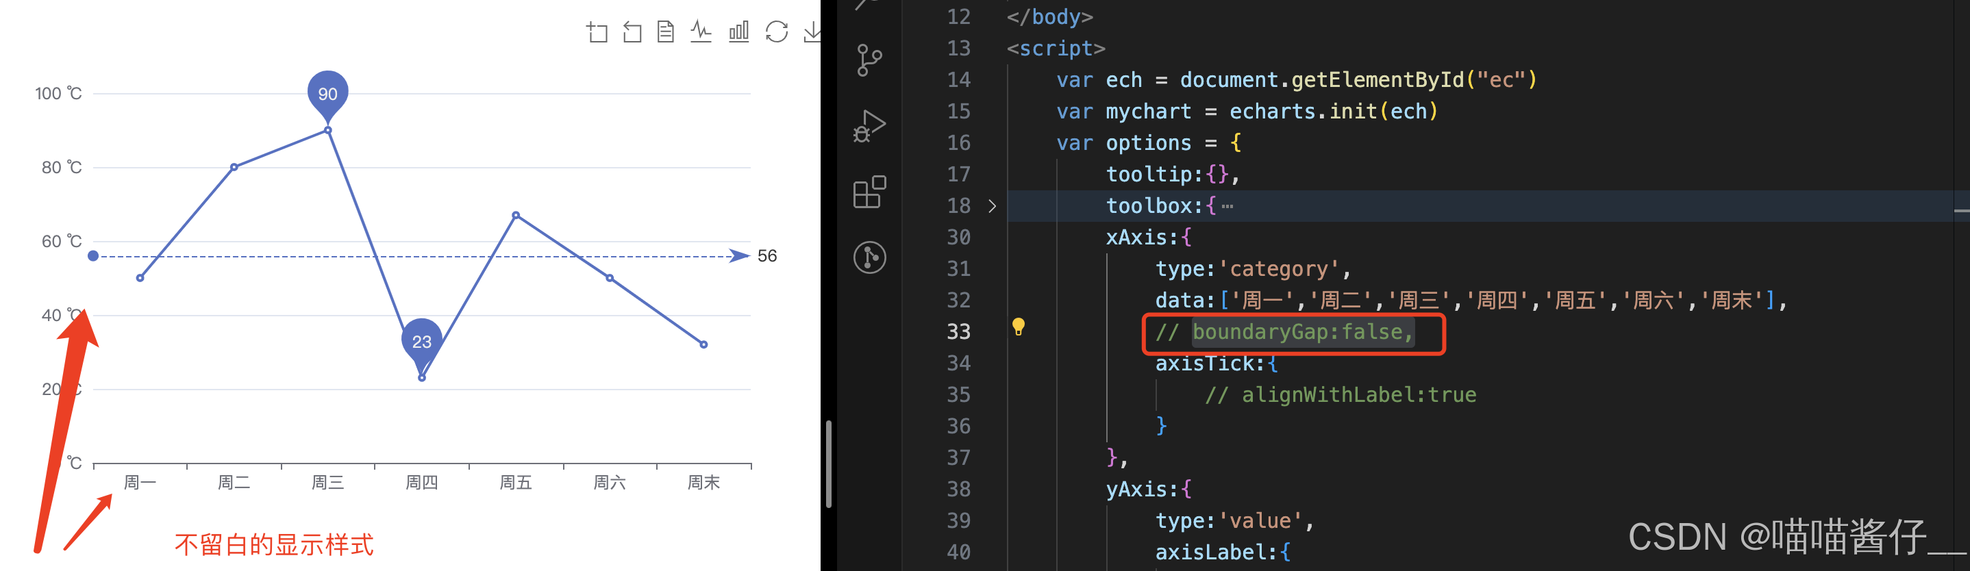Click the yAxis:{ code on line 38
This screenshot has width=1970, height=571.
pyautogui.click(x=1149, y=490)
